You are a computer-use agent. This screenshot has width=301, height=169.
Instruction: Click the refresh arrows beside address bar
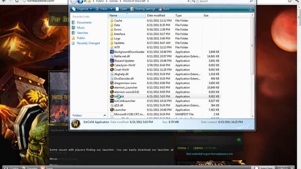(193, 1)
